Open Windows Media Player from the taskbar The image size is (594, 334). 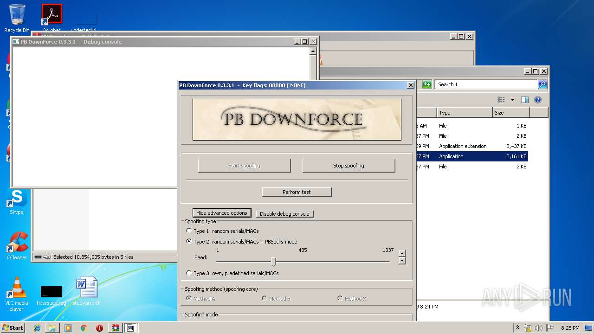coord(68,328)
